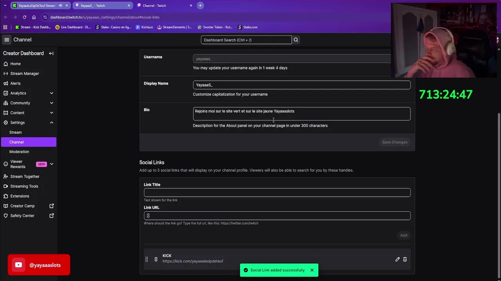Image resolution: width=501 pixels, height=281 pixels.
Task: Close the Kick stream browser tab
Action: pos(67,5)
